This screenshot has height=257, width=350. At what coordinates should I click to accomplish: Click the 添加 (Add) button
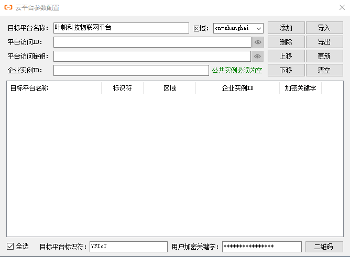point(286,28)
